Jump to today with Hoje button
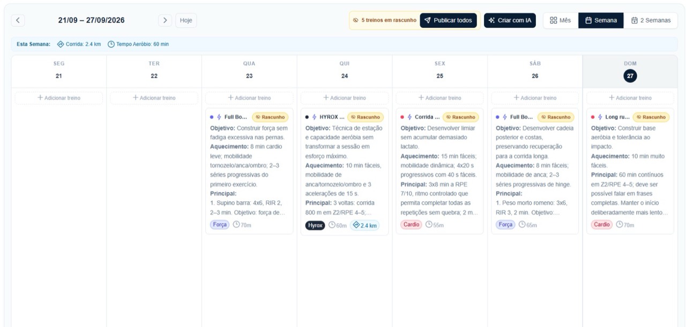This screenshot has width=686, height=327. coord(186,20)
